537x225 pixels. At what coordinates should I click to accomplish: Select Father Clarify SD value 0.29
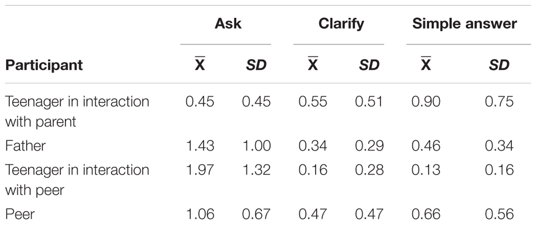pyautogui.click(x=369, y=146)
